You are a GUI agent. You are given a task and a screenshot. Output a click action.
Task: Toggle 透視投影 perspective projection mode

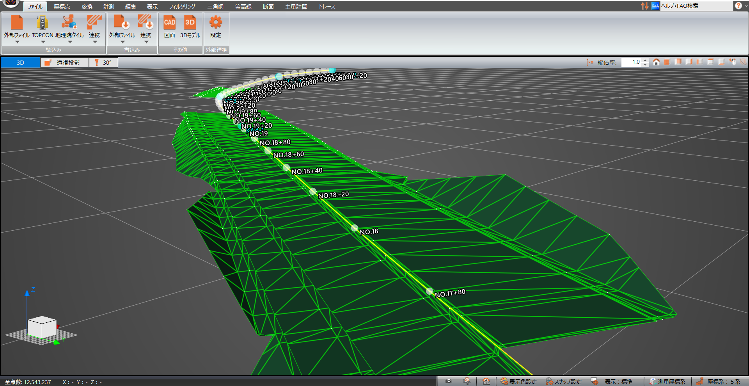(64, 62)
